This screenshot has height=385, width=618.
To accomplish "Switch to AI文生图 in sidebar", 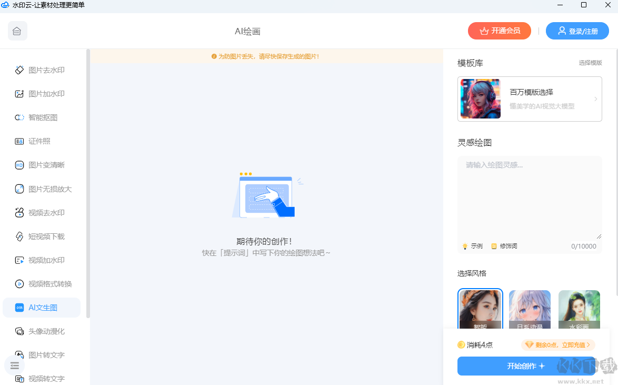I will click(42, 307).
